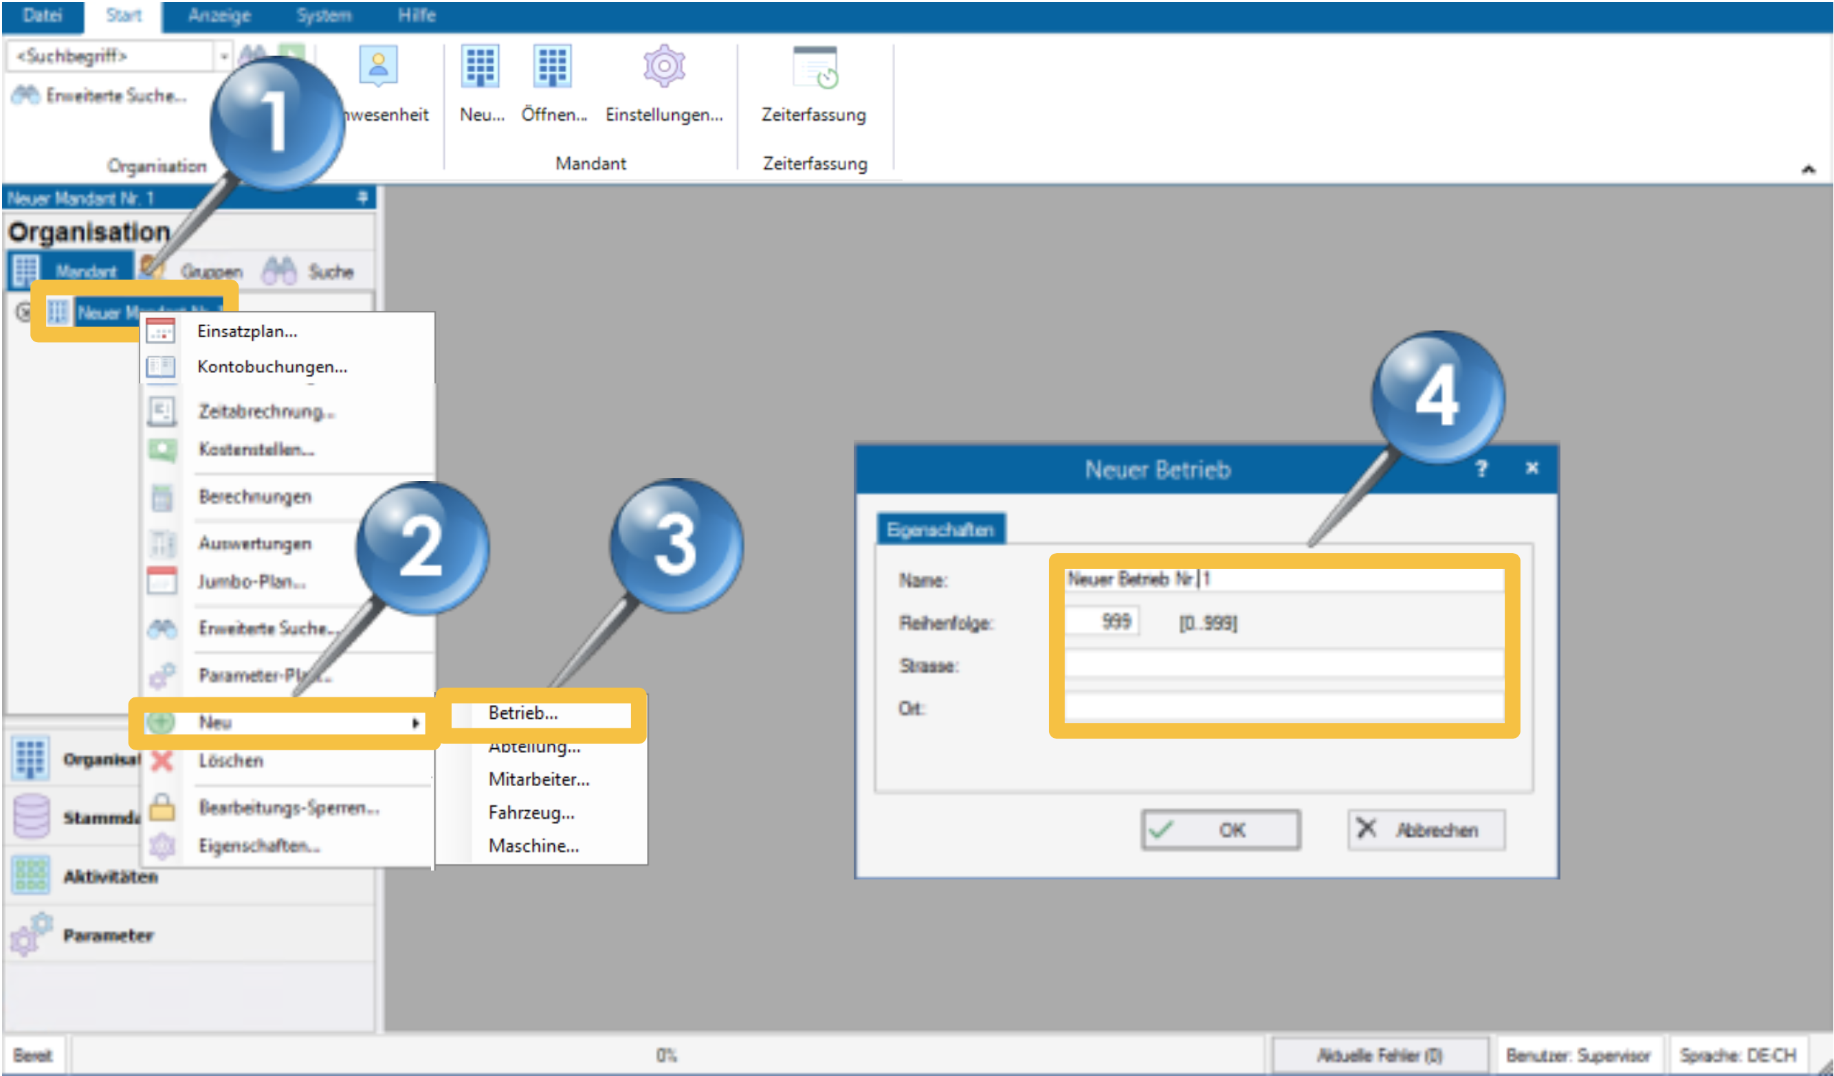The height and width of the screenshot is (1076, 1834).
Task: Click the Reihenfolge number field
Action: [1101, 622]
